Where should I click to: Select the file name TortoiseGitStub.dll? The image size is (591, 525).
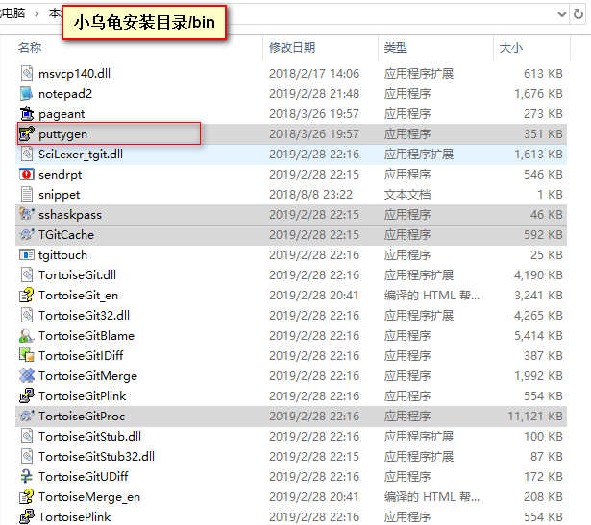click(89, 437)
